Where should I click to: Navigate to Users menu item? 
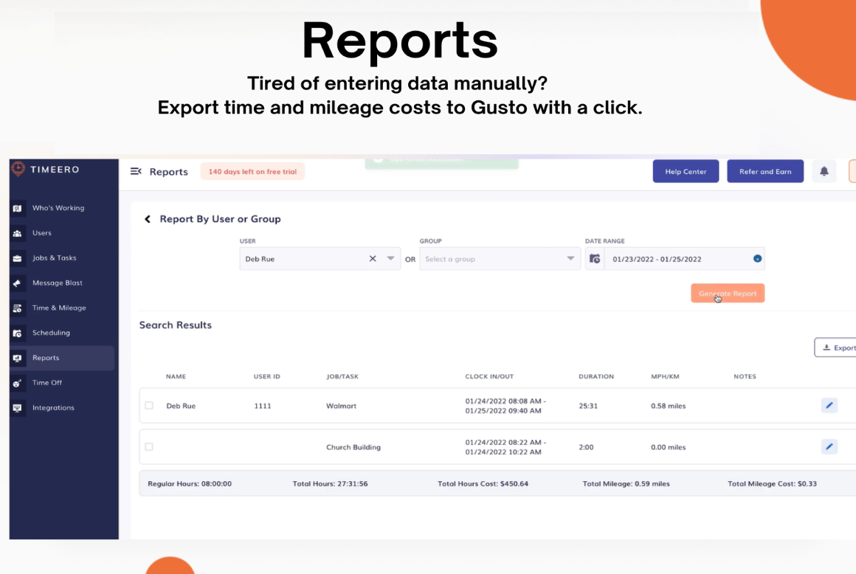41,233
